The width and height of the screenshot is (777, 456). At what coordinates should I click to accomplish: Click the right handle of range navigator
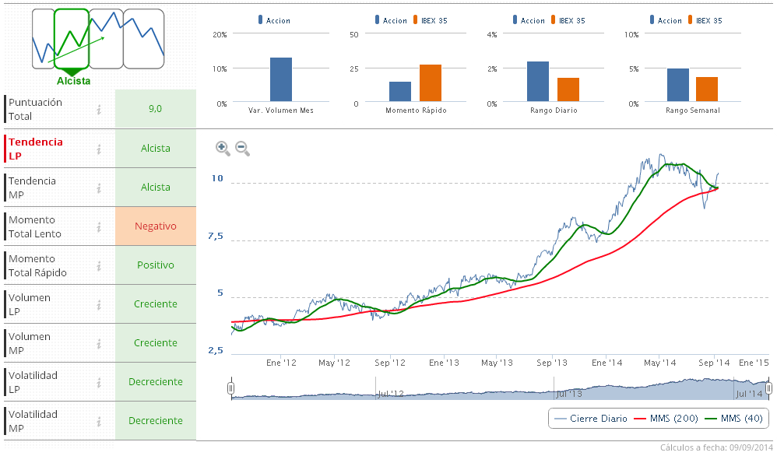768,388
